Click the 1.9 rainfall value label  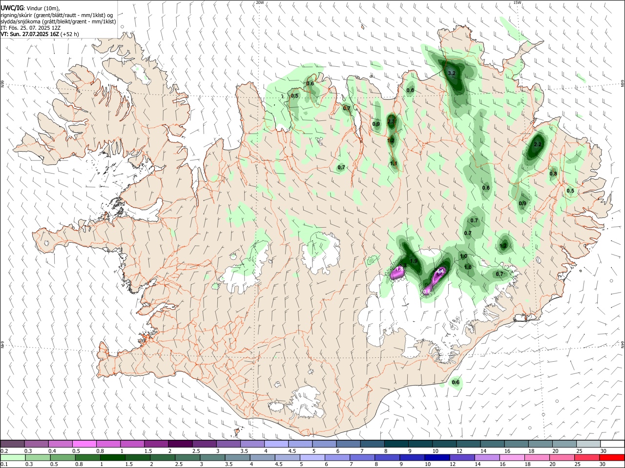tap(414, 261)
